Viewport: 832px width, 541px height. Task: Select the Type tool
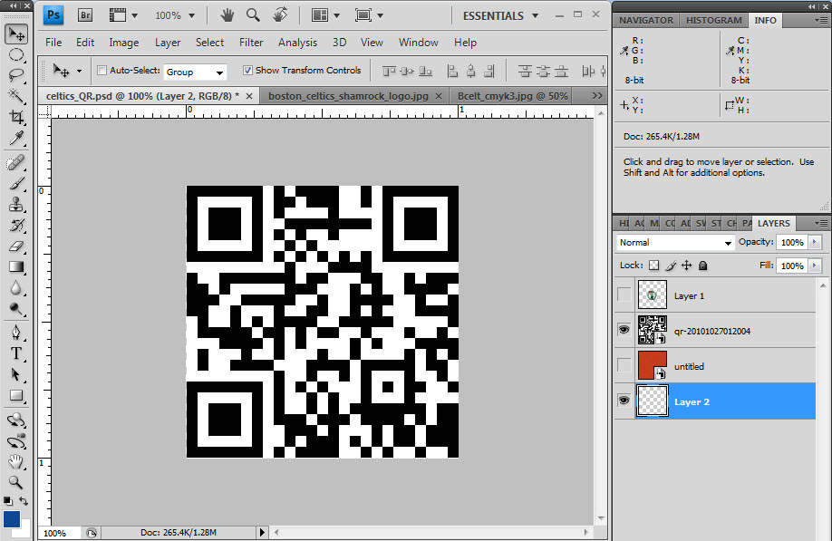pyautogui.click(x=16, y=353)
